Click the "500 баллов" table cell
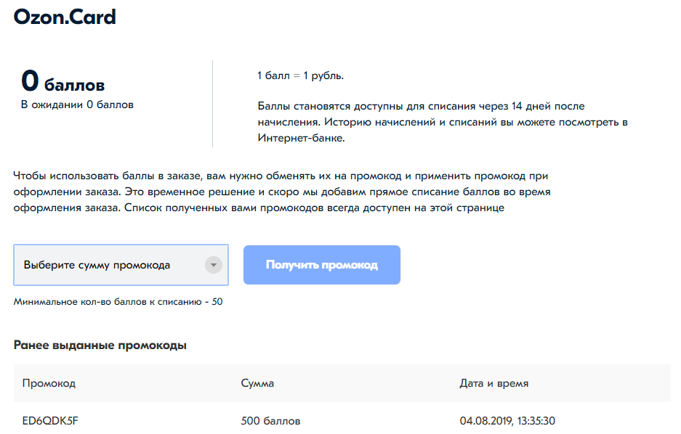Image resolution: width=681 pixels, height=434 pixels. (270, 420)
